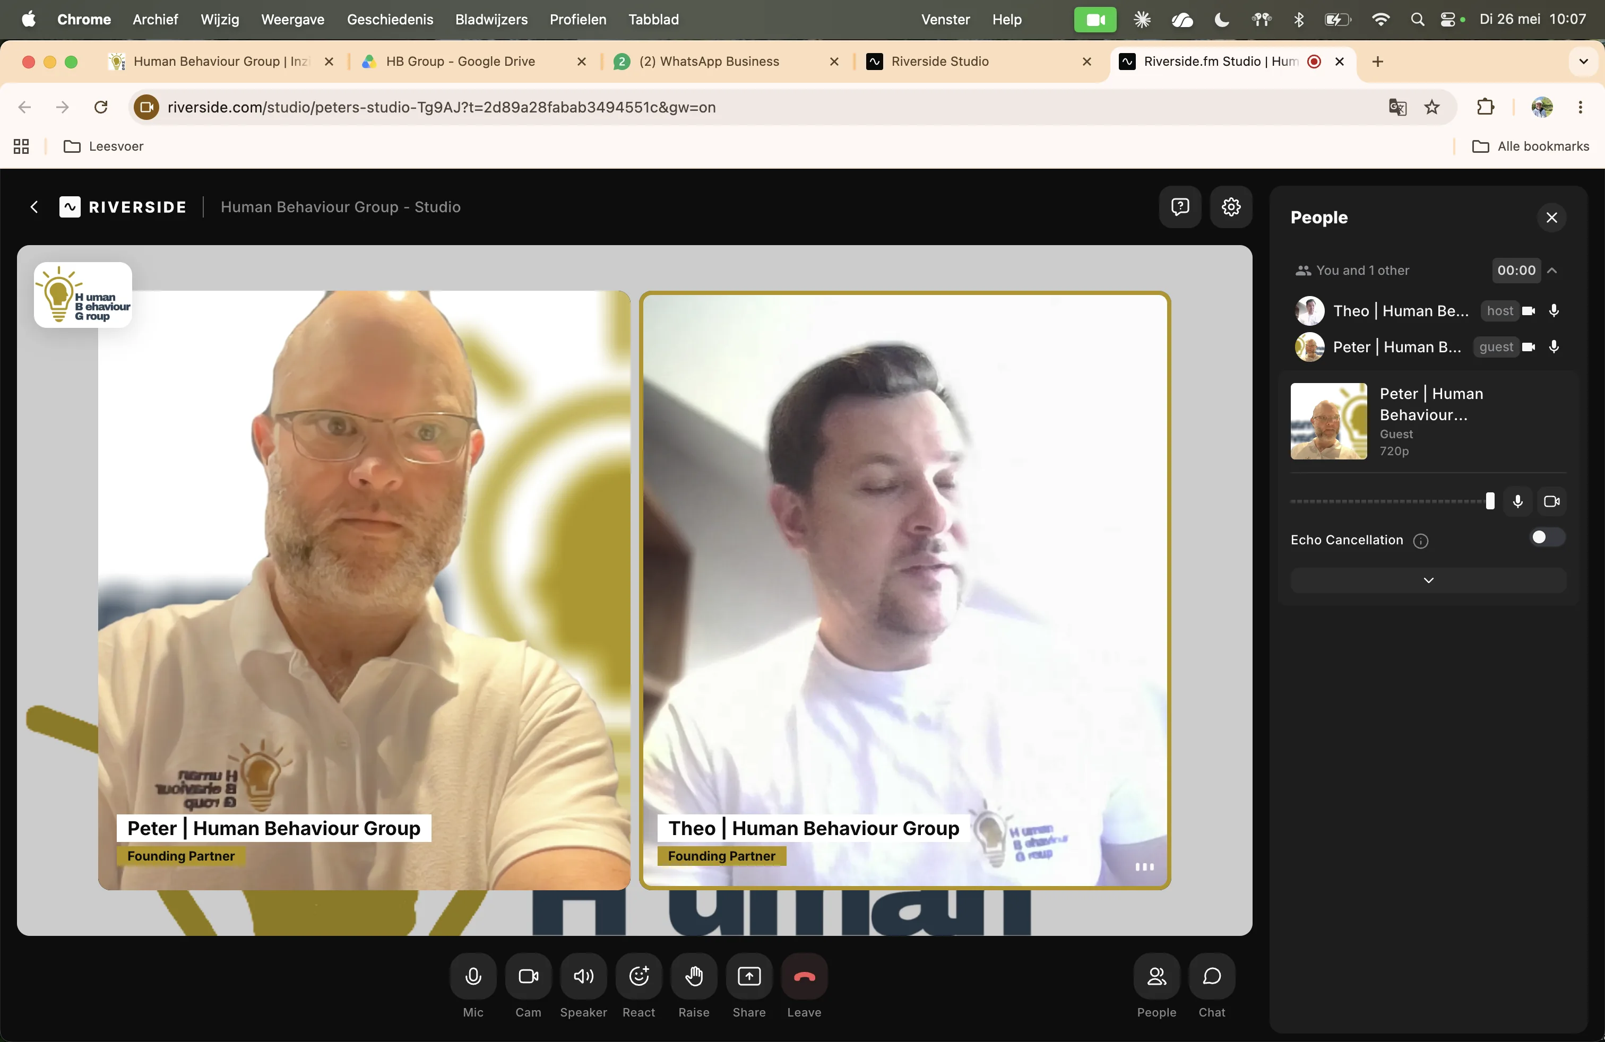Screen dimensions: 1605x1042
Task: Open Alle bookmarks folder
Action: click(x=1530, y=146)
